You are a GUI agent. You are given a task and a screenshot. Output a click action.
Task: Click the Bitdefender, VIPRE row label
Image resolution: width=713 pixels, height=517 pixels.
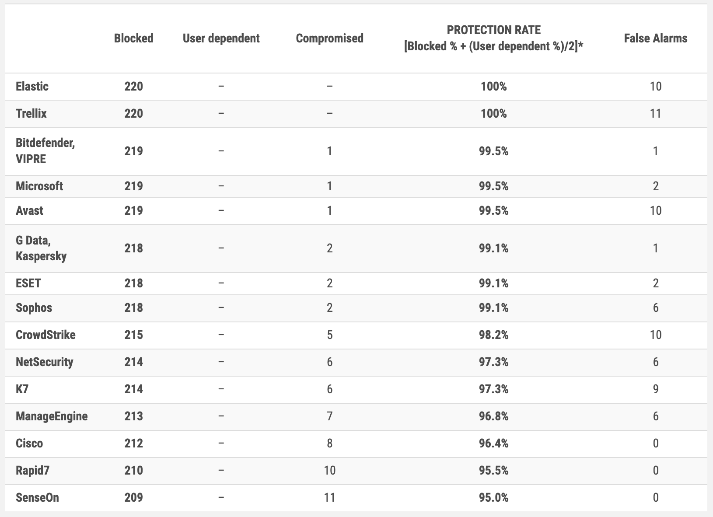coord(45,151)
